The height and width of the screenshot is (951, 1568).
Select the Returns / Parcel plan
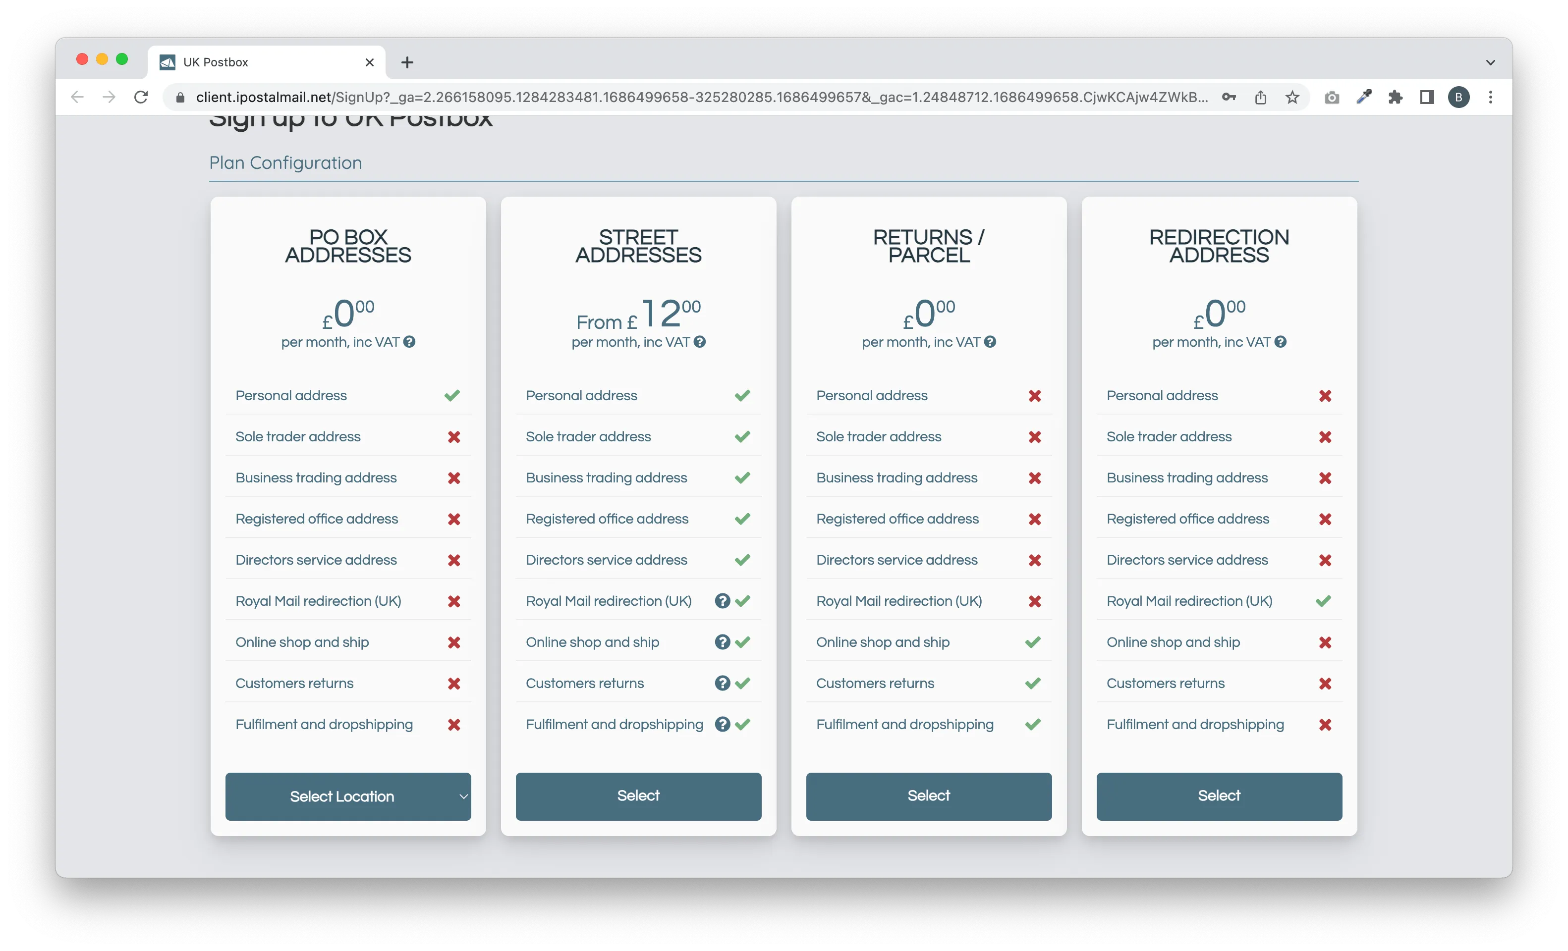(x=929, y=796)
